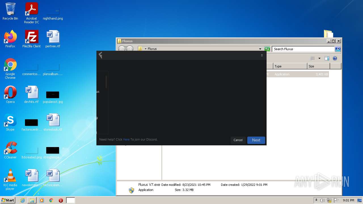
Task: Toggle the preview pane button
Action: pyautogui.click(x=327, y=58)
